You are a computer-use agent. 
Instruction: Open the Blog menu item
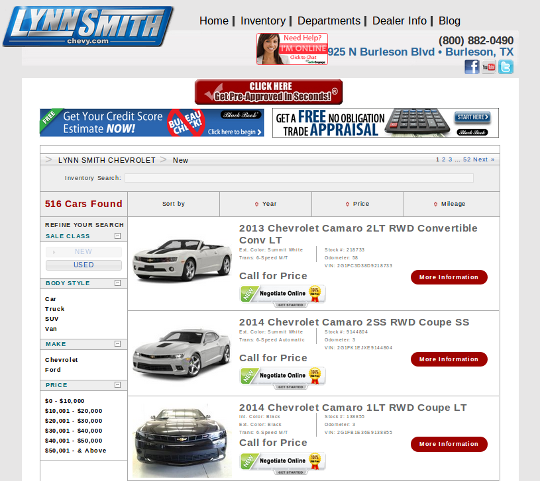[449, 21]
